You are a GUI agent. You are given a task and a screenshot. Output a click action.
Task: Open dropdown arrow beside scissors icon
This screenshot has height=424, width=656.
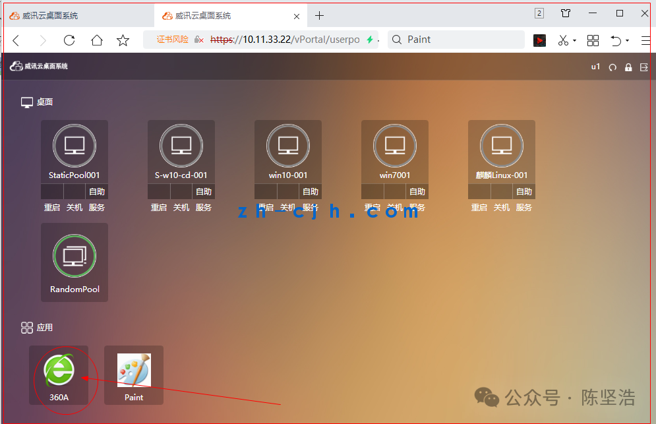point(574,41)
